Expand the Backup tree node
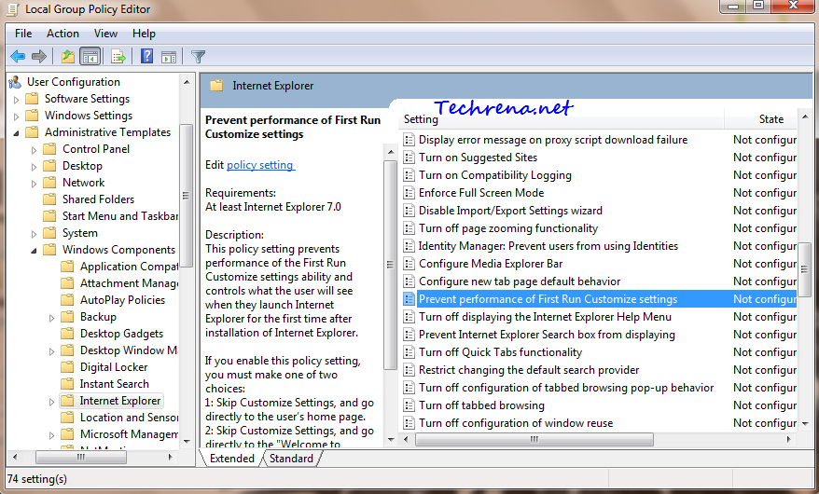 click(x=51, y=318)
